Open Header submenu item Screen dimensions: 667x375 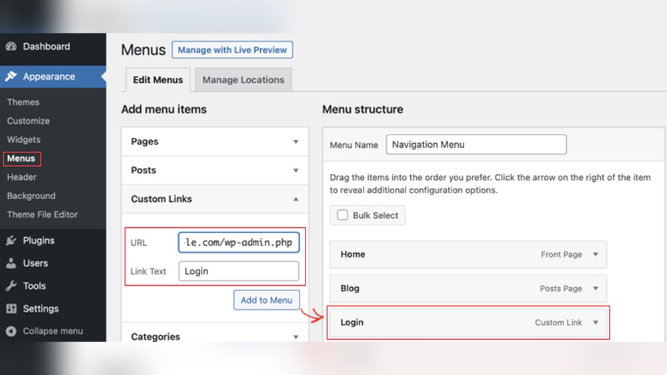point(22,177)
